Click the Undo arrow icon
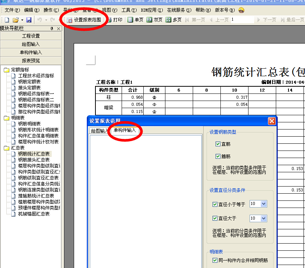 click(x=40, y=20)
